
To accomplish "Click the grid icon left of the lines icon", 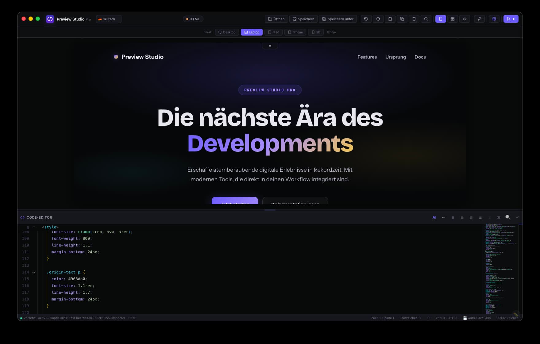I will pyautogui.click(x=471, y=217).
